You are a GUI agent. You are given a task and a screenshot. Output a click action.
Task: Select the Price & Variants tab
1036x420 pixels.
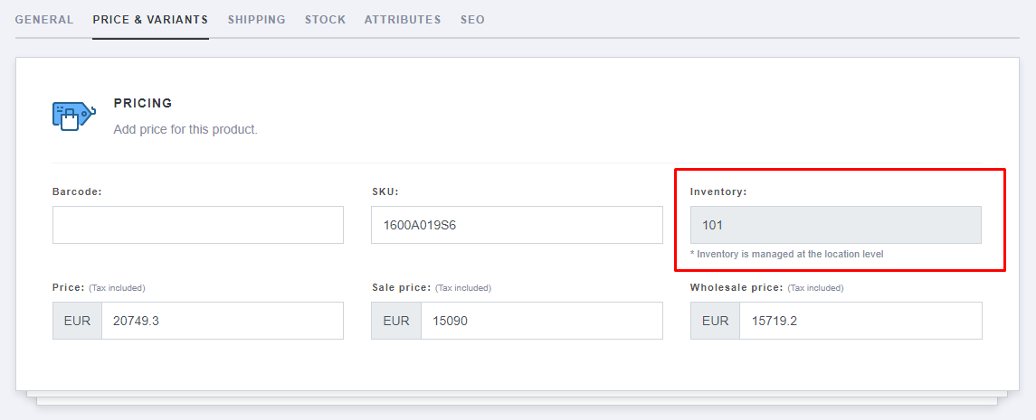pos(150,20)
